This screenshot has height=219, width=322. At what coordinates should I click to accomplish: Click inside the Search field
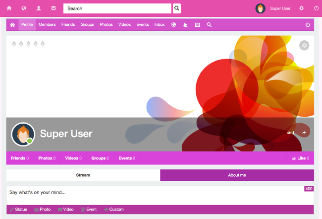coord(117,8)
